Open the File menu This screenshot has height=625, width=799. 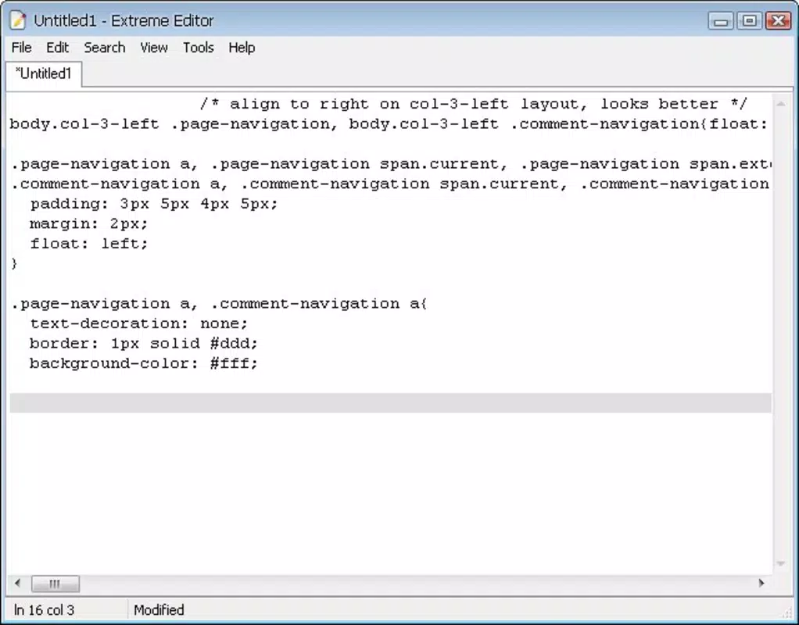(x=21, y=48)
